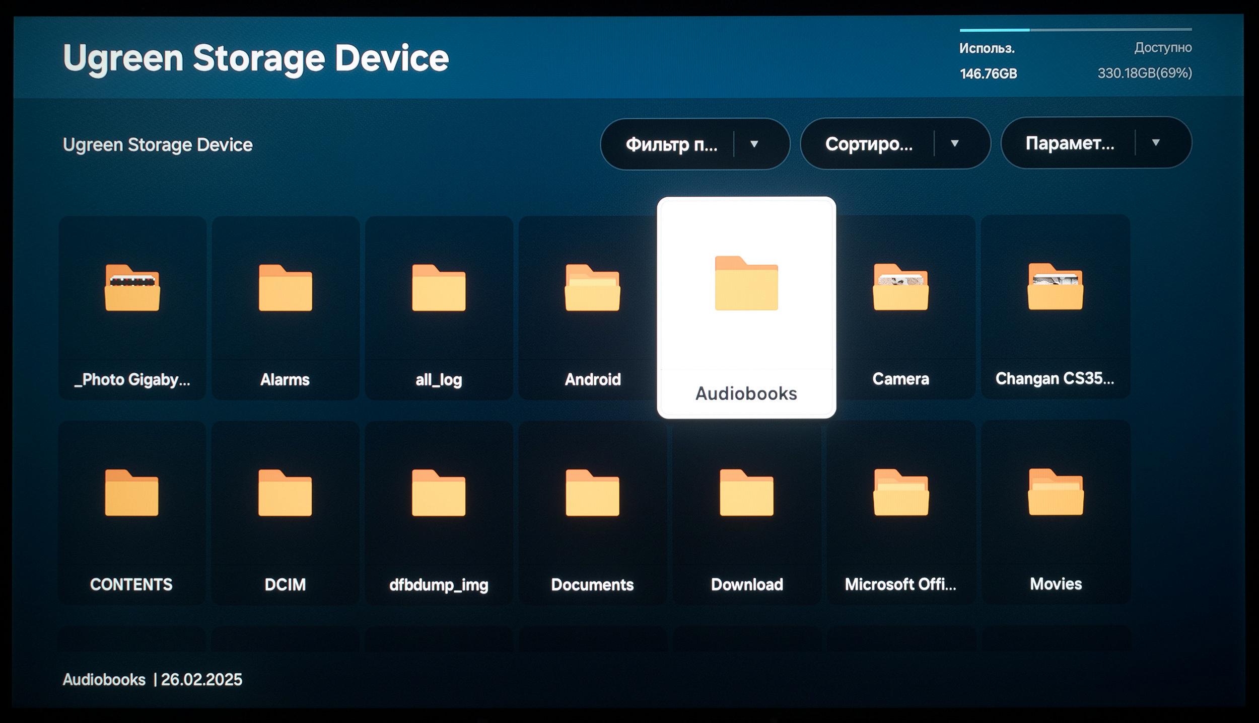Click the Ugreen Storage Device breadcrumb path
The height and width of the screenshot is (723, 1259).
tap(158, 145)
